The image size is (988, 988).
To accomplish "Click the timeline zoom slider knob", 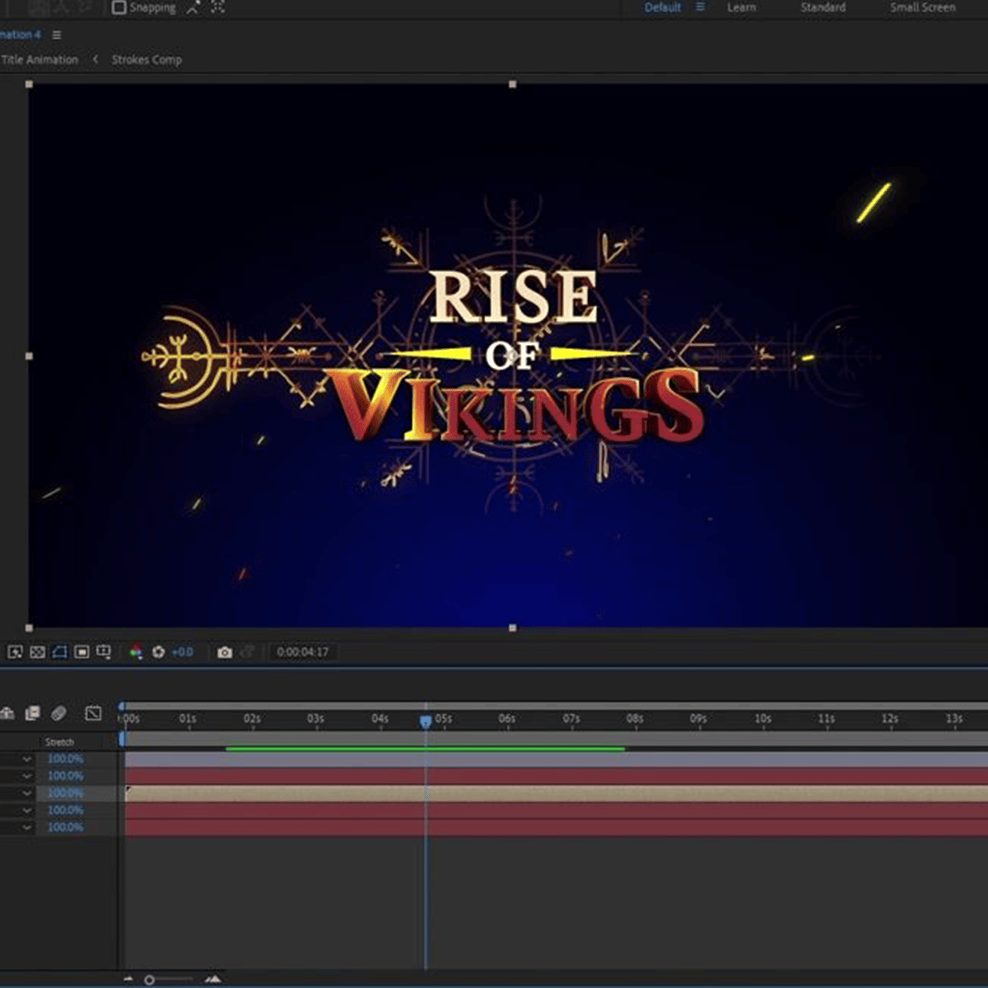I will coord(149,980).
